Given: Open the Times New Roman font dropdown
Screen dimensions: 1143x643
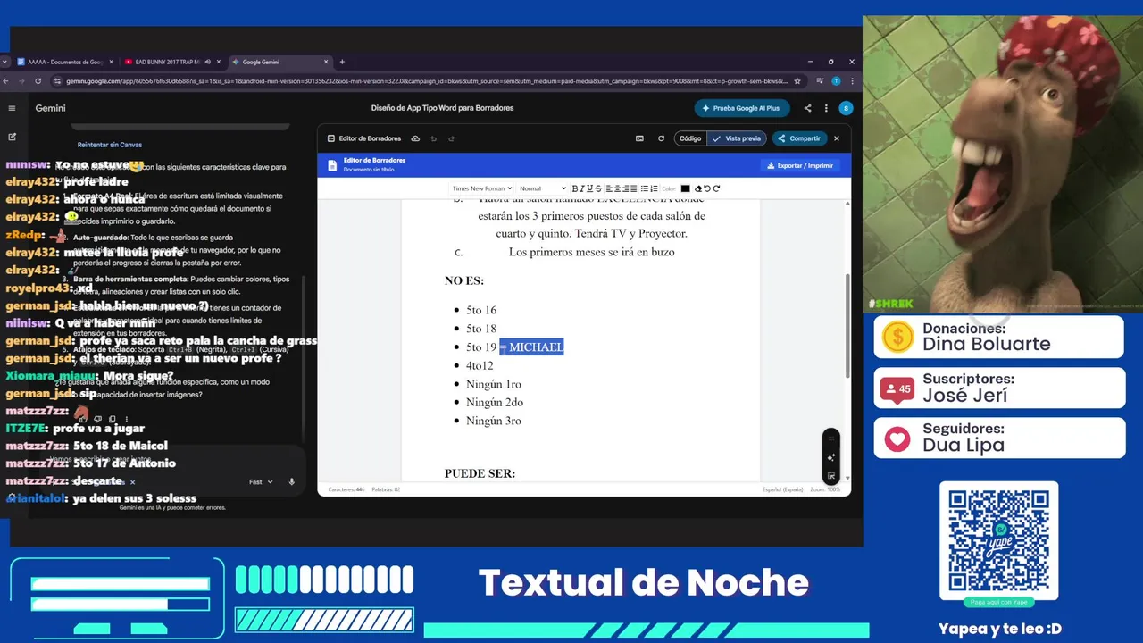Looking at the screenshot, I should pos(481,188).
